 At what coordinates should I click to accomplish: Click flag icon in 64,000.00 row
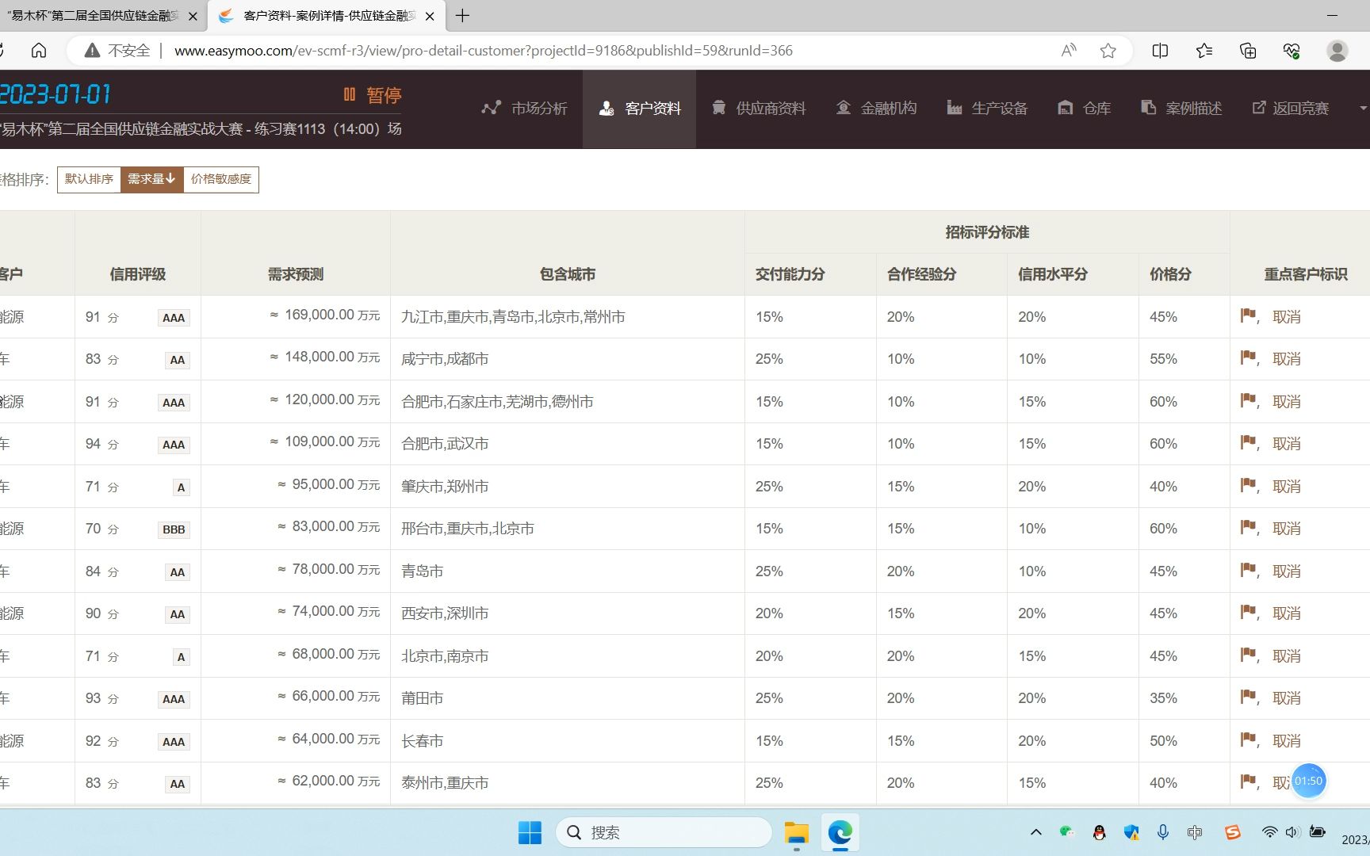1248,739
